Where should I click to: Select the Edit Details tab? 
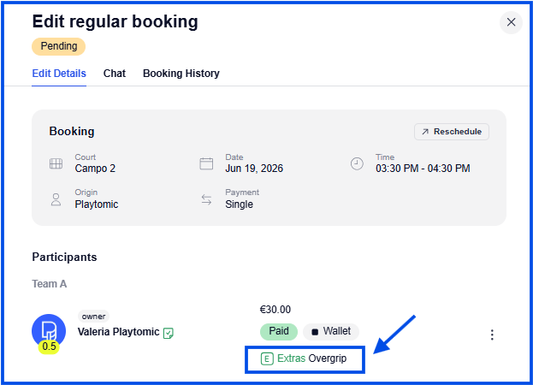coord(59,74)
